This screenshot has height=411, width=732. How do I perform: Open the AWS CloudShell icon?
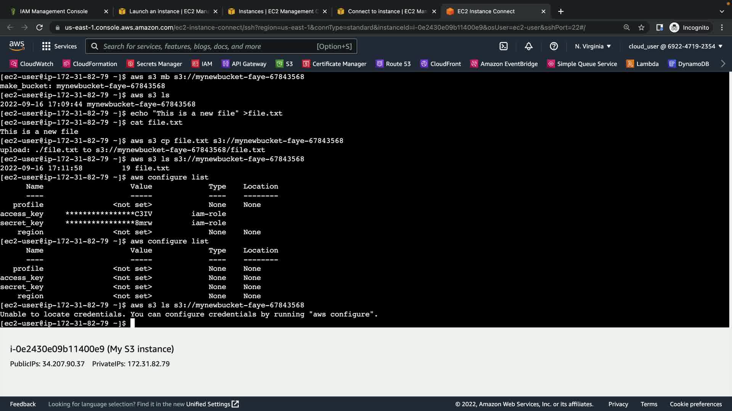pyautogui.click(x=504, y=46)
